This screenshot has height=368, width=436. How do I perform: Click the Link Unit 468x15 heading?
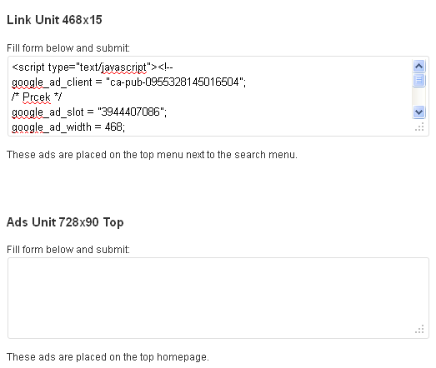tap(54, 20)
